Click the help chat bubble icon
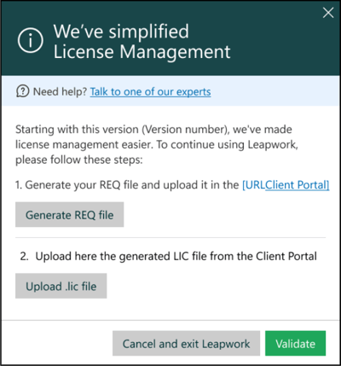Image resolution: width=341 pixels, height=366 pixels. point(23,91)
